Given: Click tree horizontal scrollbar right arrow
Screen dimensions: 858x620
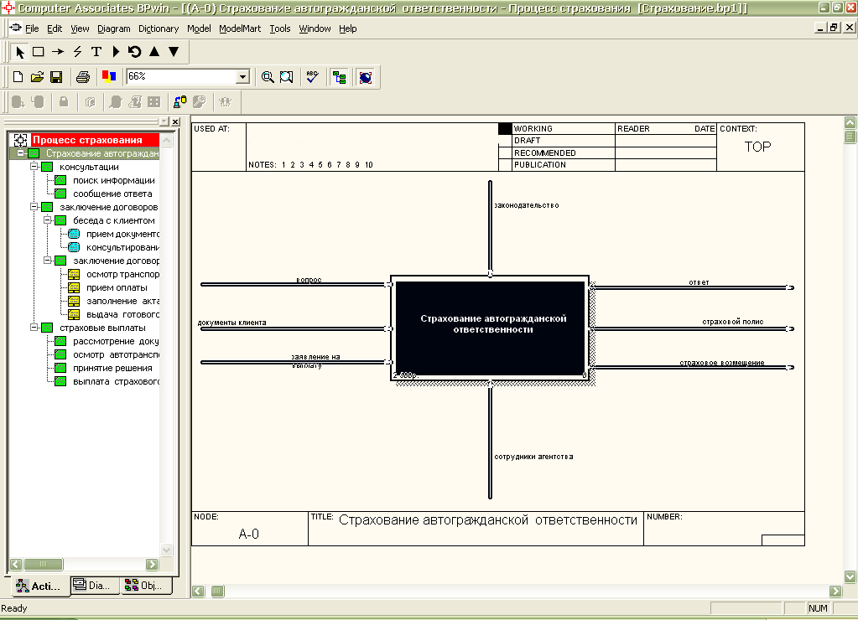Looking at the screenshot, I should (152, 564).
